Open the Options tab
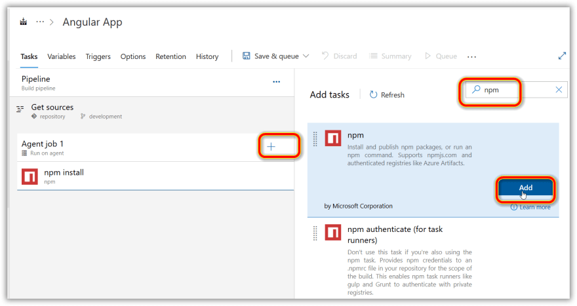Screen dimensions: 577x306 pyautogui.click(x=133, y=56)
